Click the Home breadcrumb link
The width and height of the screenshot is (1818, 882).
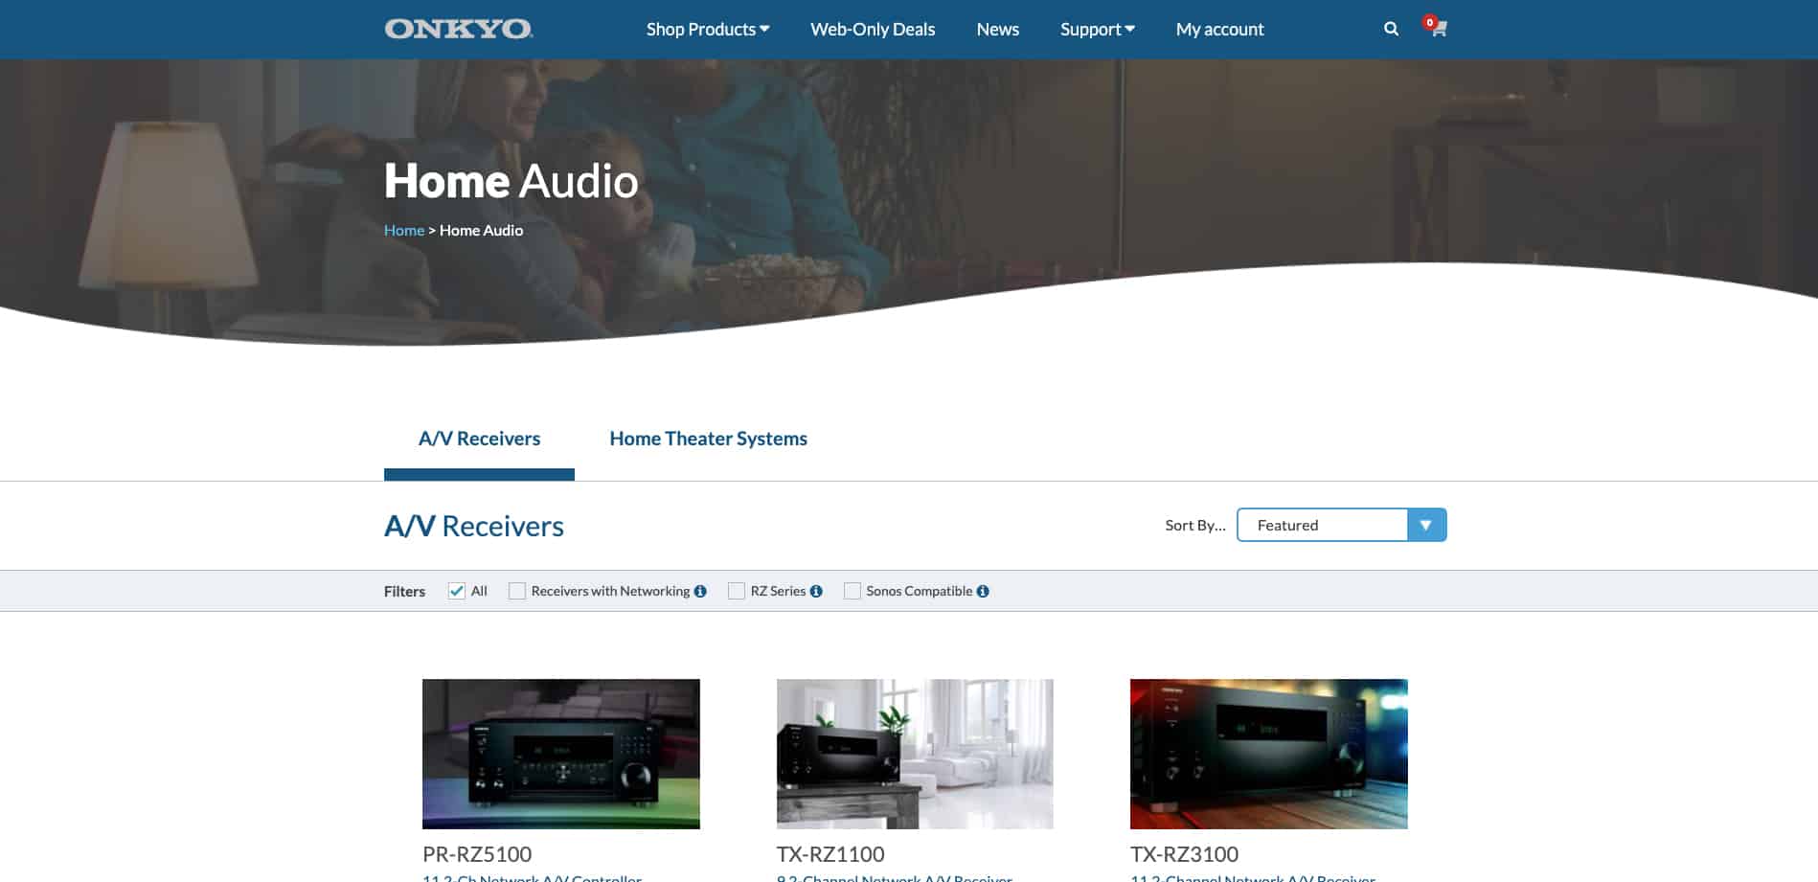(x=404, y=230)
